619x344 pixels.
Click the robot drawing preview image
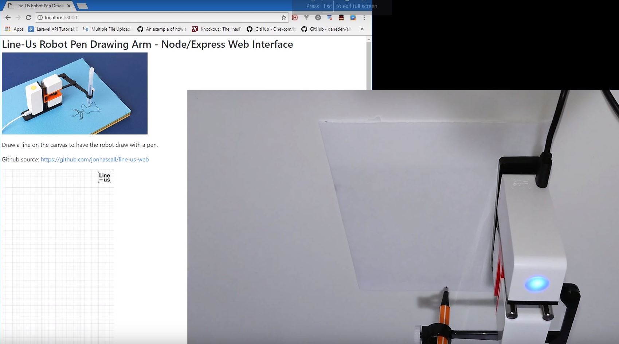[x=74, y=93]
